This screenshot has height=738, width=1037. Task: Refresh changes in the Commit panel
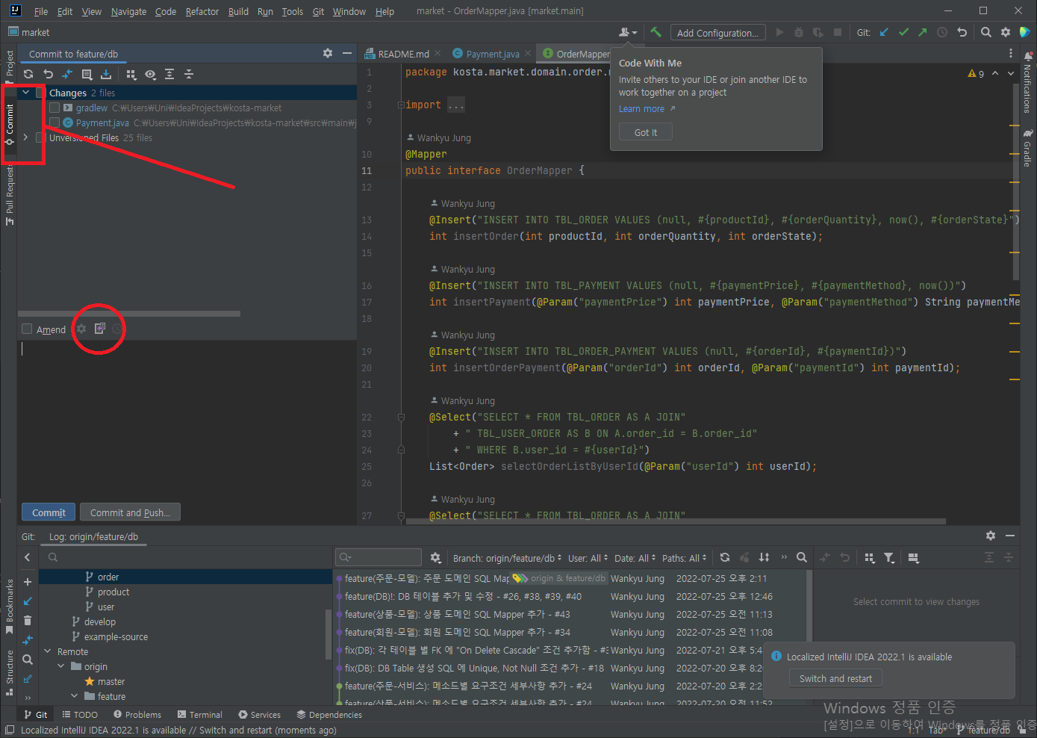click(x=28, y=74)
